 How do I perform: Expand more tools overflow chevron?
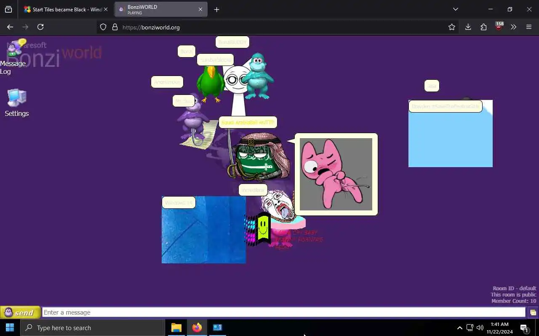pyautogui.click(x=513, y=27)
